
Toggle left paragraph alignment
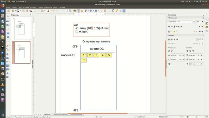[x=169, y=39]
